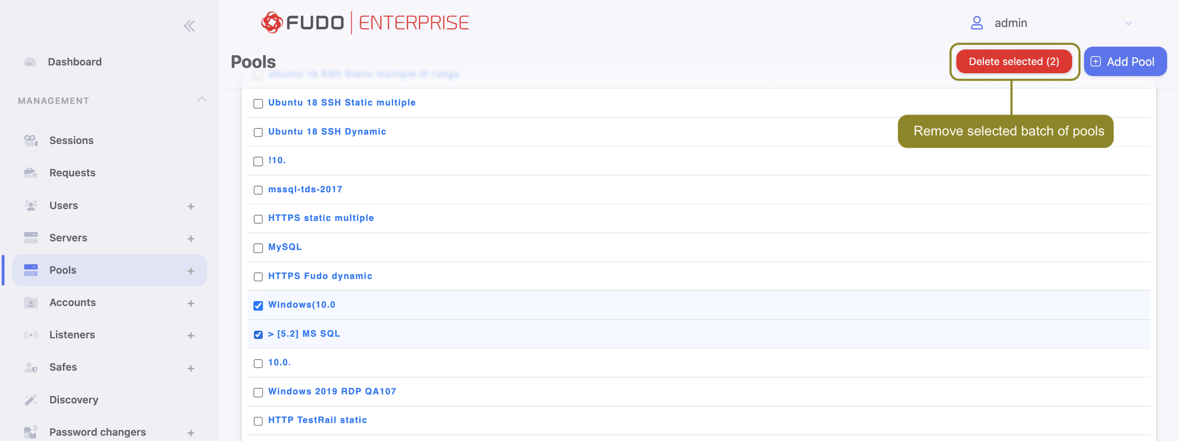This screenshot has height=441, width=1179.
Task: Click the admin user profile icon
Action: coord(977,23)
